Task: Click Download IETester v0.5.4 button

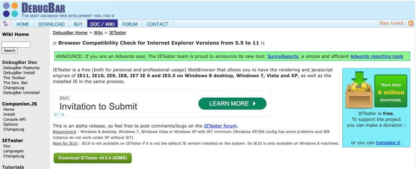Action: (x=93, y=158)
